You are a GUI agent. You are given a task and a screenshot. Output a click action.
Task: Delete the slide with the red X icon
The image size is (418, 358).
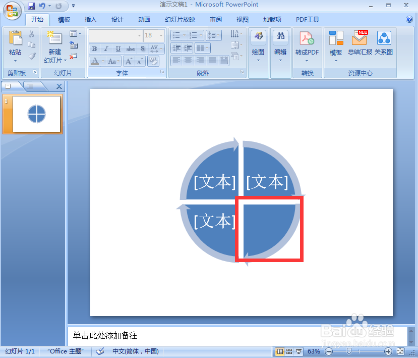coord(74,56)
